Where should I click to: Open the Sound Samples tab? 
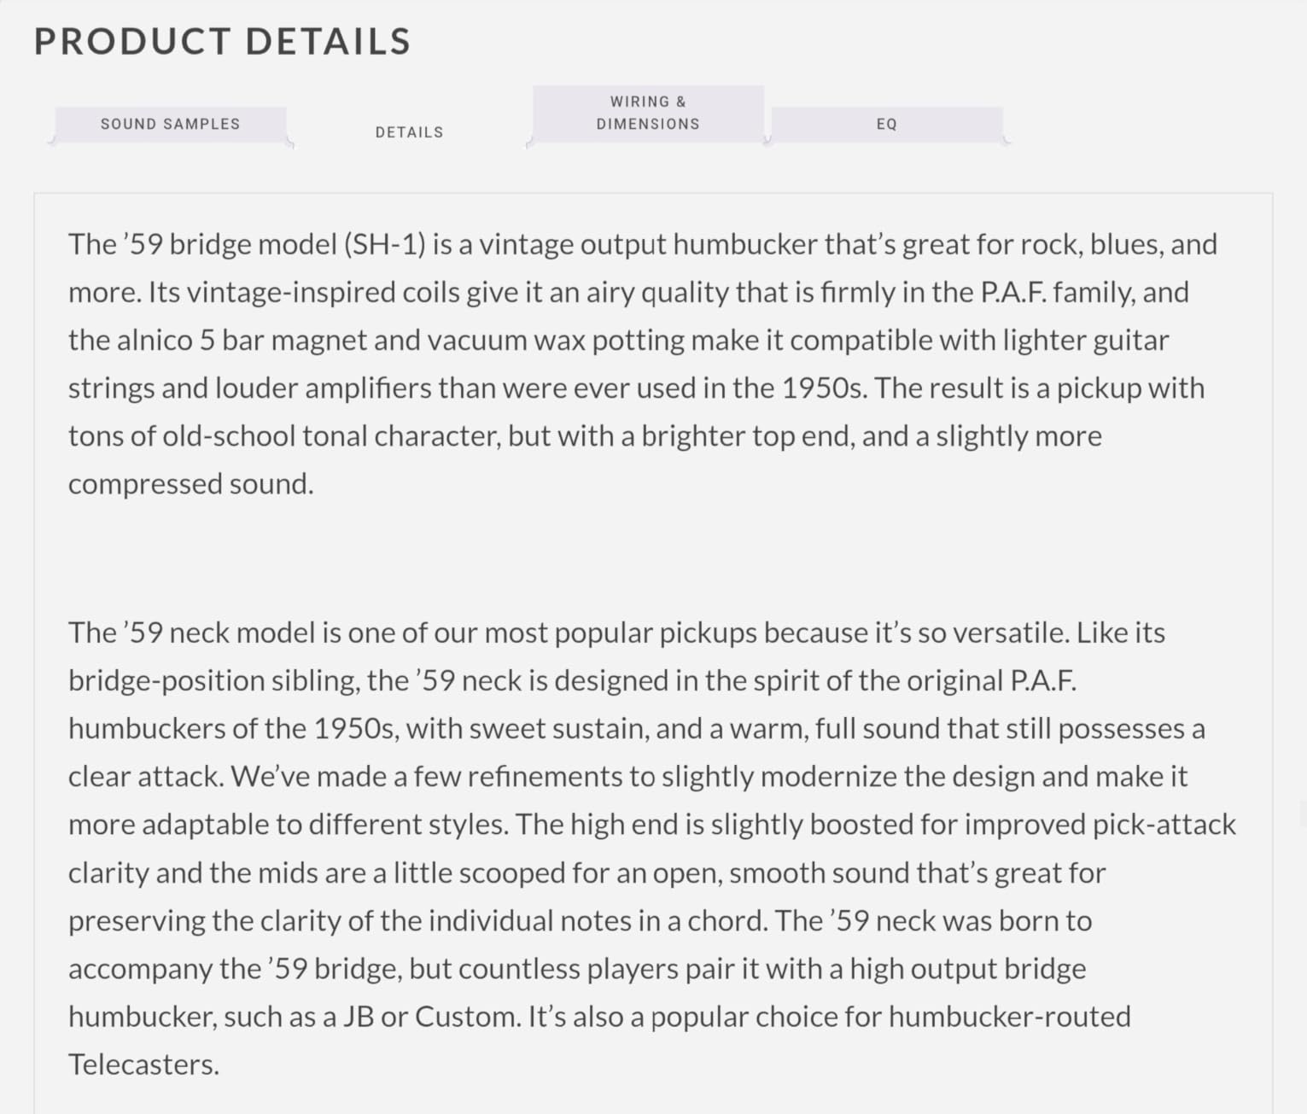[171, 124]
